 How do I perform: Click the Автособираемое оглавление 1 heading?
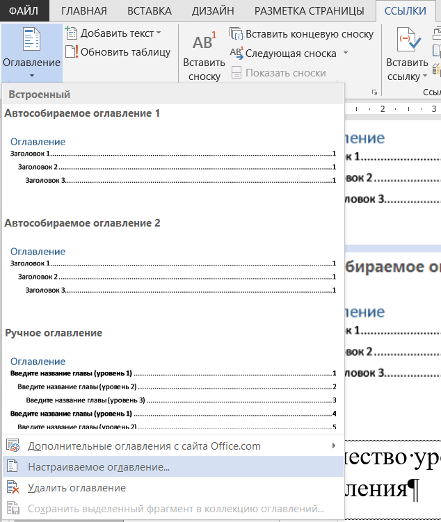pos(82,113)
